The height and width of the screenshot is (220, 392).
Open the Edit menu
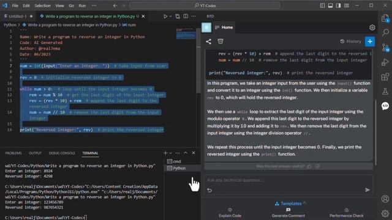click(x=26, y=5)
